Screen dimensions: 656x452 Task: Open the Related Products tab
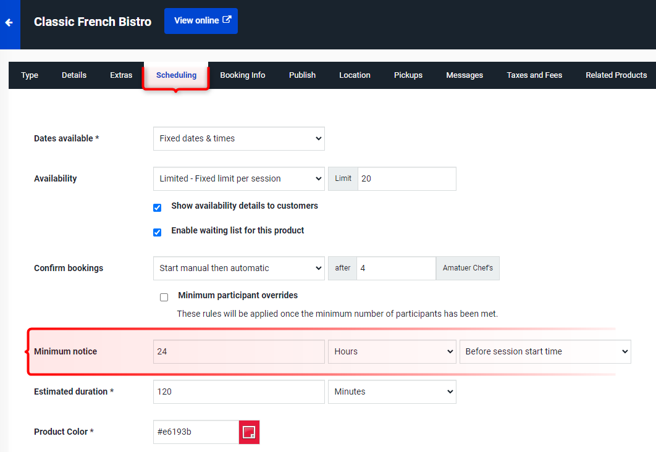click(x=616, y=75)
